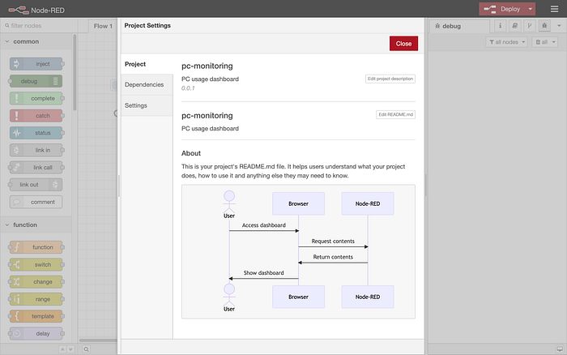This screenshot has height=355, width=567.
Task: Open the info sidebar tab icon
Action: [x=500, y=26]
